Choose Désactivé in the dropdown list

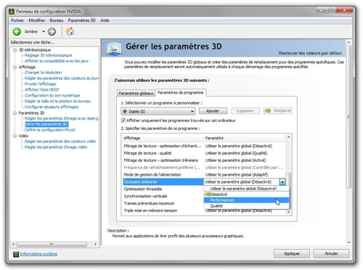click(x=247, y=195)
